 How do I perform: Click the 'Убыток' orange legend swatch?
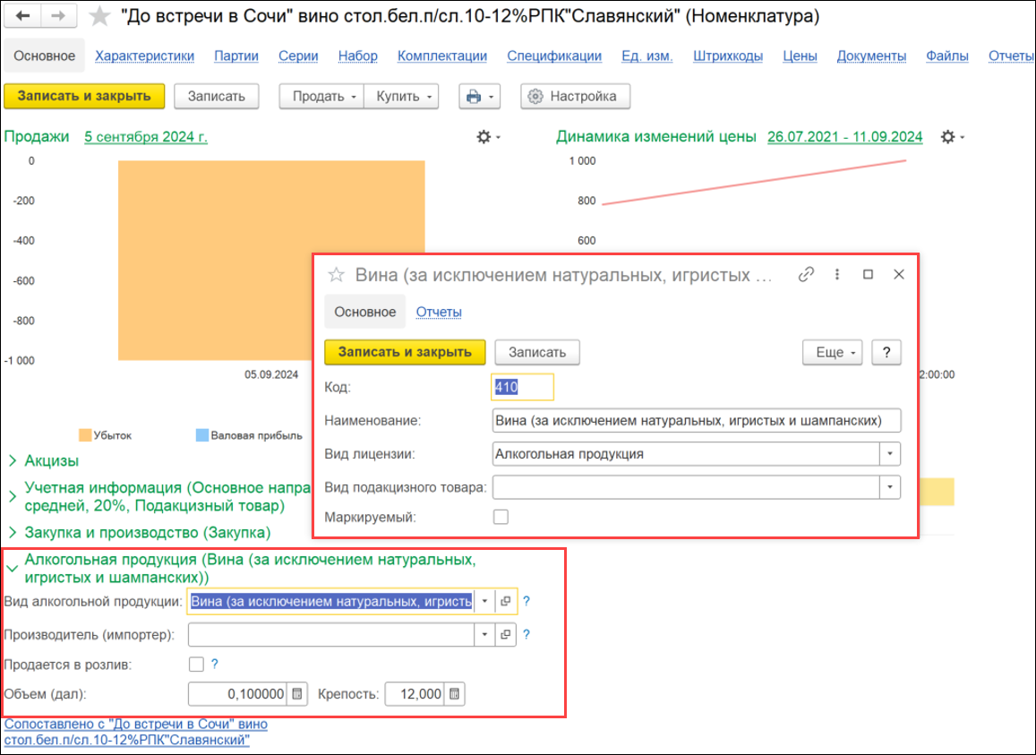click(x=84, y=435)
